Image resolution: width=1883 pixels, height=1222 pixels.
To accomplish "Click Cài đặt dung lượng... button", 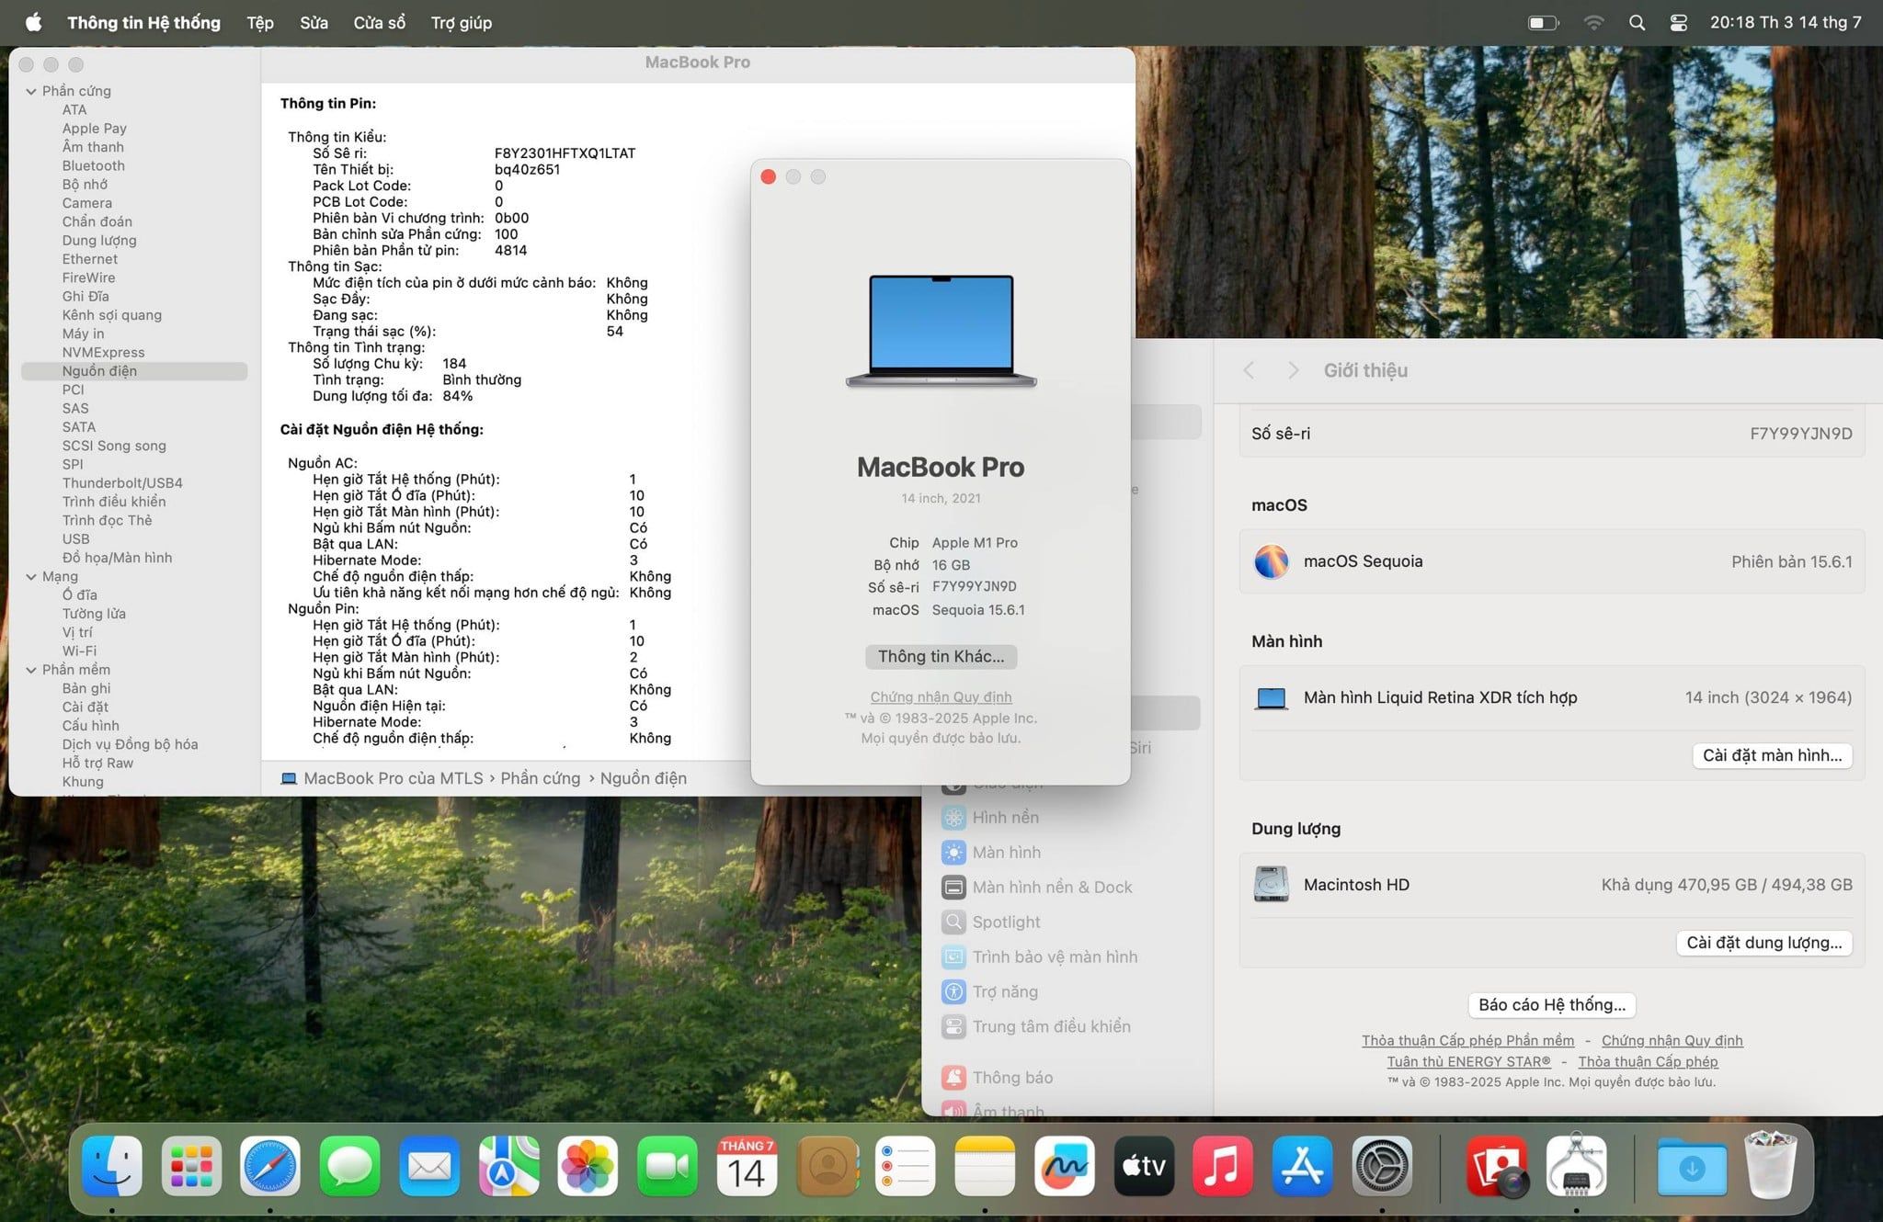I will pos(1763,943).
